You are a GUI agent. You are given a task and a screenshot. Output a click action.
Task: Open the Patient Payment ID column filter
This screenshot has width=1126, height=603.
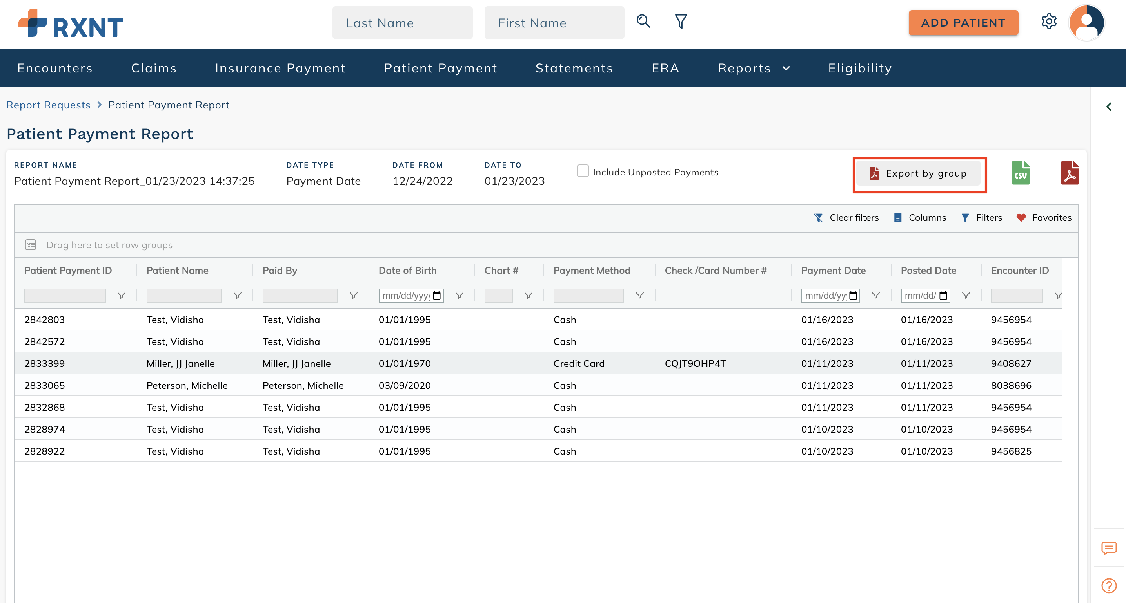pos(121,295)
